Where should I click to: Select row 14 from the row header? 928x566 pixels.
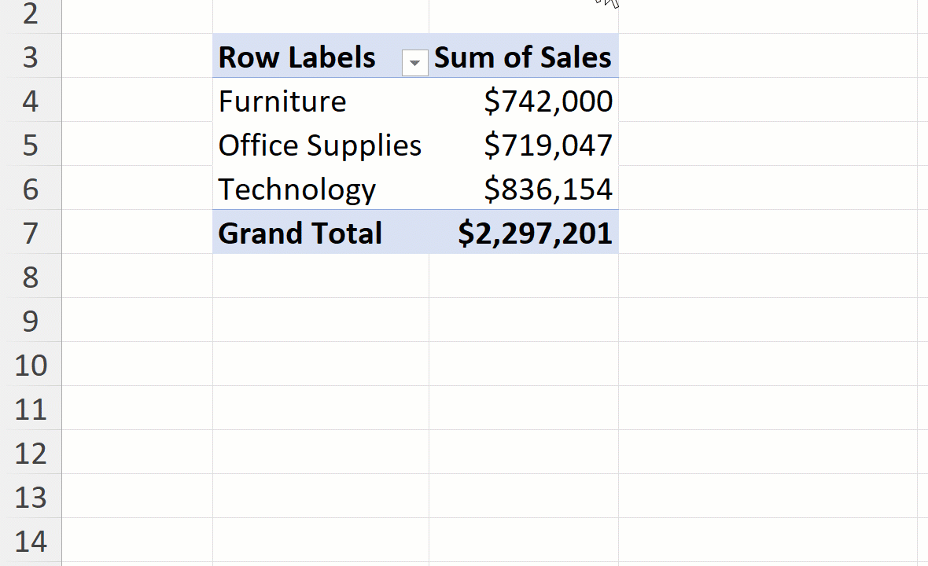31,542
